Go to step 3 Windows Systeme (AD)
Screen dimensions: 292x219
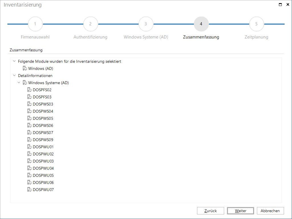click(146, 24)
